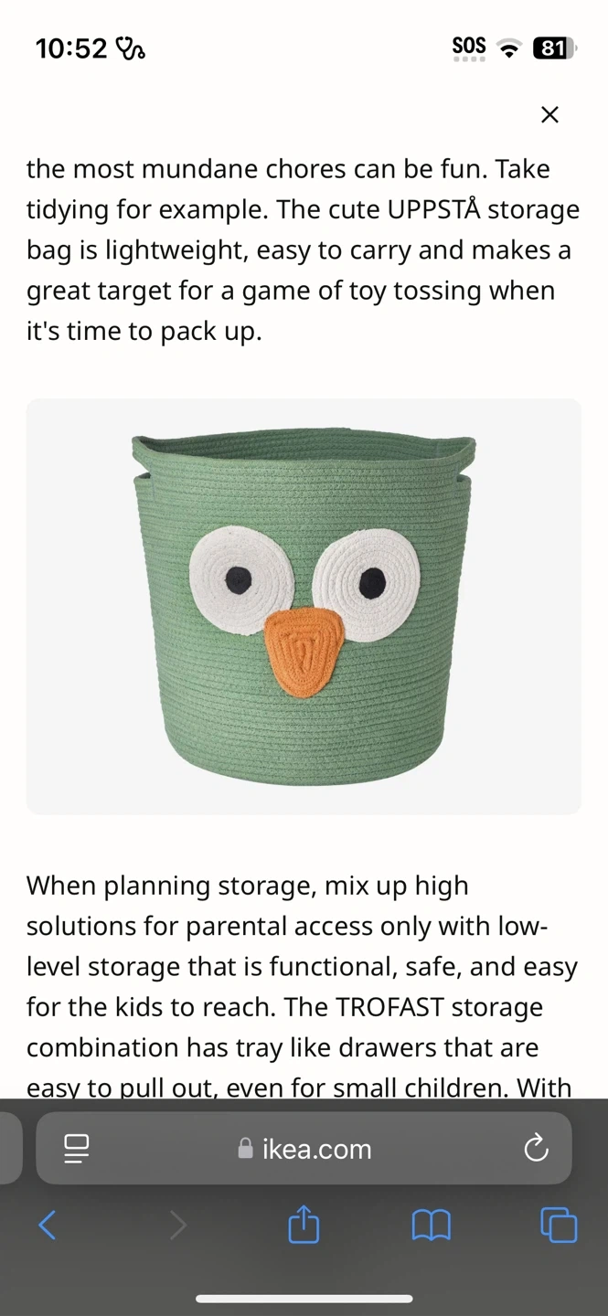Tap the Wi-Fi status icon
Viewport: 608px width, 1316px height.
tap(507, 49)
